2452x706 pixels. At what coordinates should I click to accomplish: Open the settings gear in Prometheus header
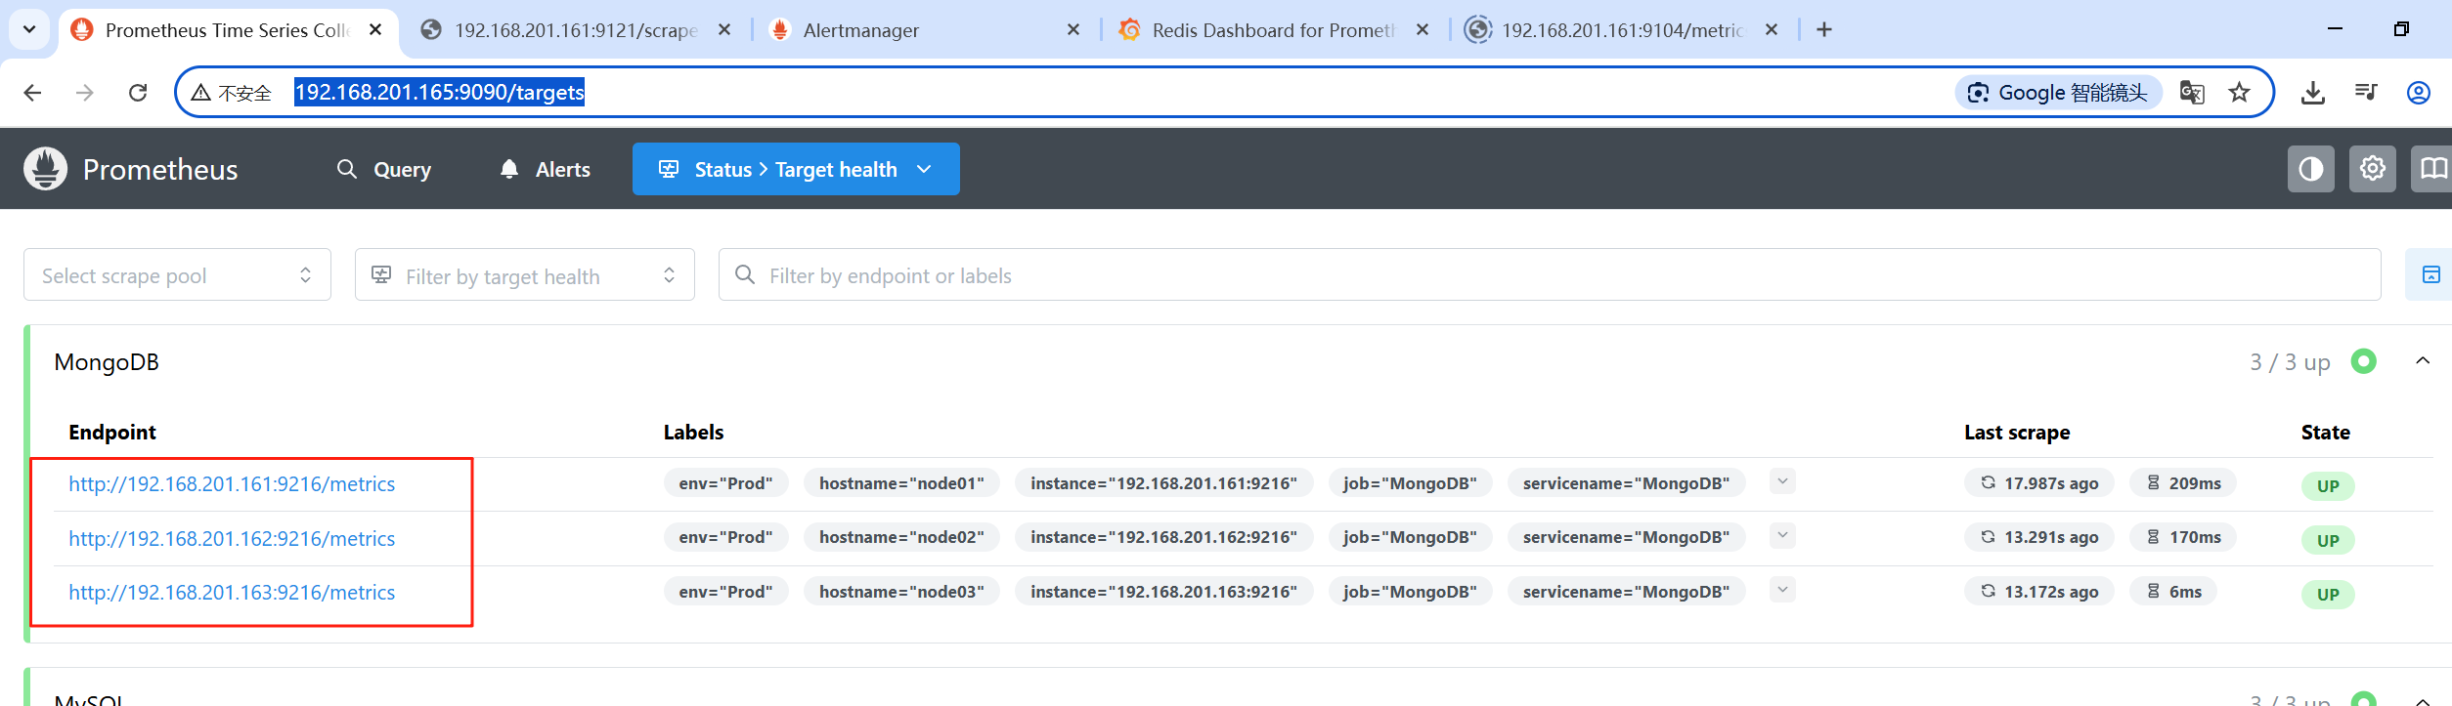coord(2373,170)
